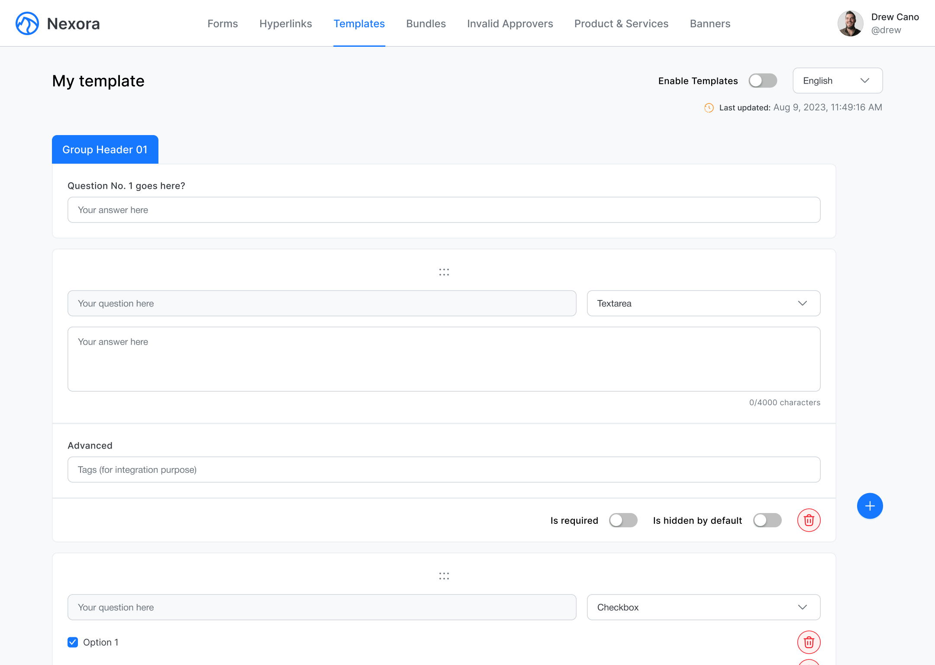Click the drag handle above the Textarea question
Screen dimensions: 935x665
pyautogui.click(x=444, y=272)
